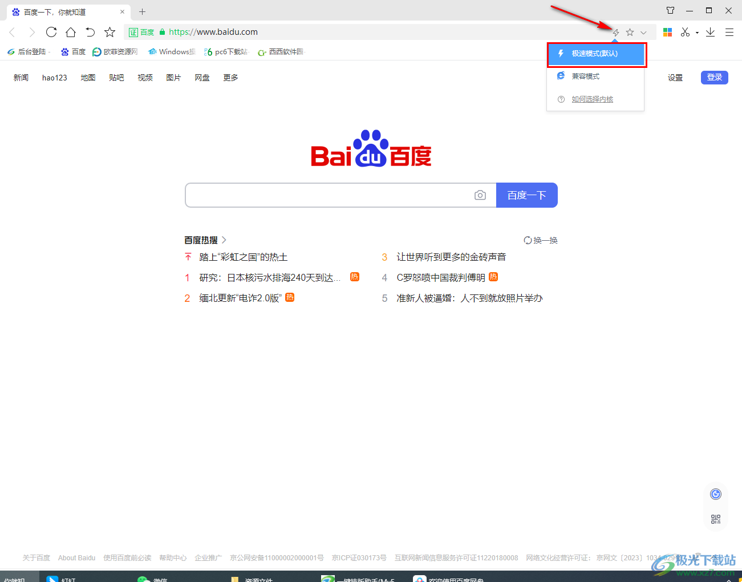Image resolution: width=742 pixels, height=582 pixels.
Task: Open 如何选择内核 help link
Action: [593, 99]
